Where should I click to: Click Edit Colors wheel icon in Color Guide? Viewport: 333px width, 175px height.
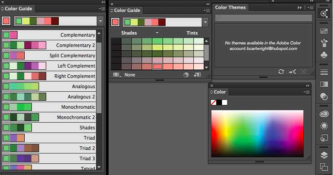(186, 75)
